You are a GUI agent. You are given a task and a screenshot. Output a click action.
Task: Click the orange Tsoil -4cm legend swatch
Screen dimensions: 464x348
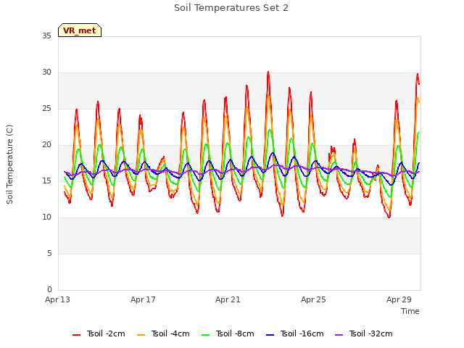point(141,335)
